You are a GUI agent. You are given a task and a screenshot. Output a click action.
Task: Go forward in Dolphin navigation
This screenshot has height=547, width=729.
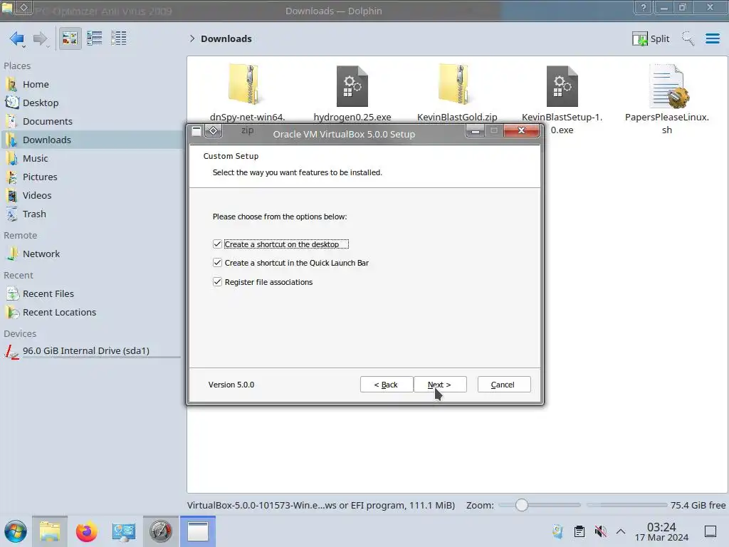pos(41,38)
